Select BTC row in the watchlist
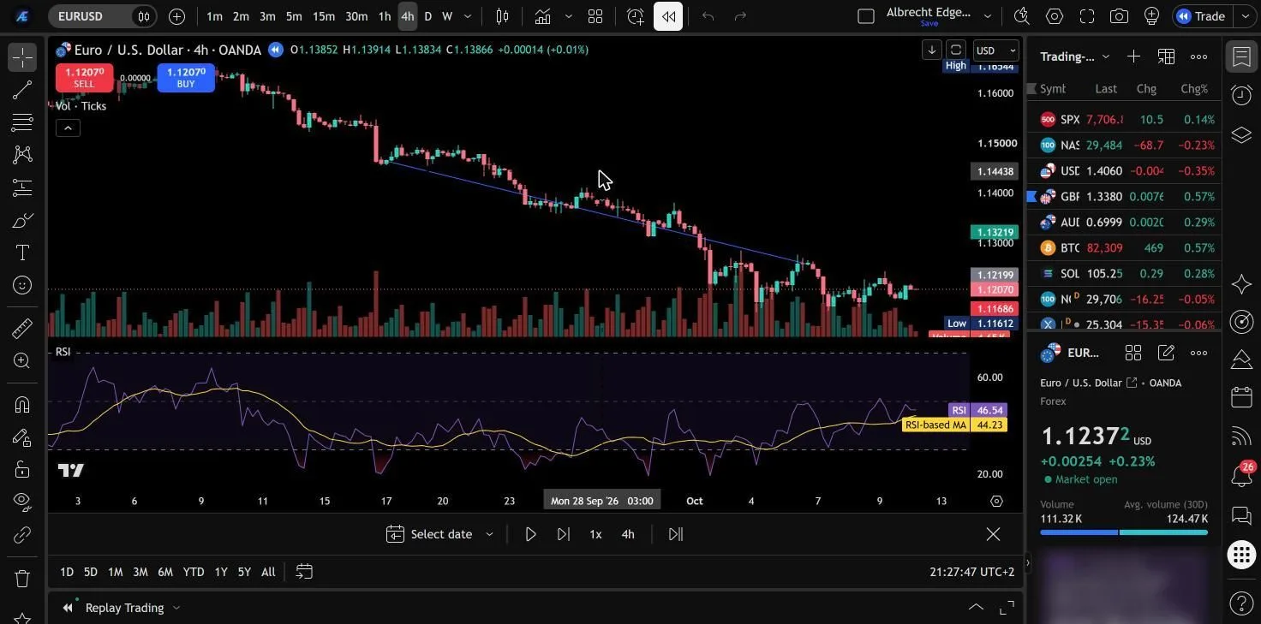The width and height of the screenshot is (1261, 624). (x=1123, y=248)
